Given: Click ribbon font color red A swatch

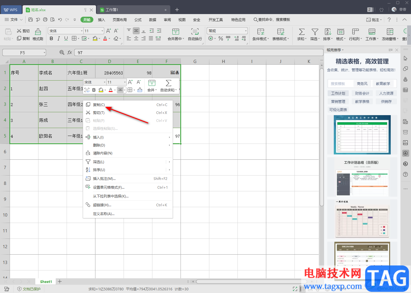Looking at the screenshot, I should [105, 38].
